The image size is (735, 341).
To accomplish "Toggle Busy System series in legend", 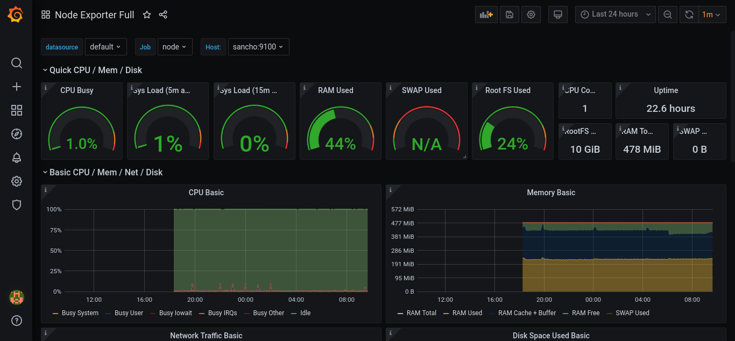I will (x=80, y=313).
